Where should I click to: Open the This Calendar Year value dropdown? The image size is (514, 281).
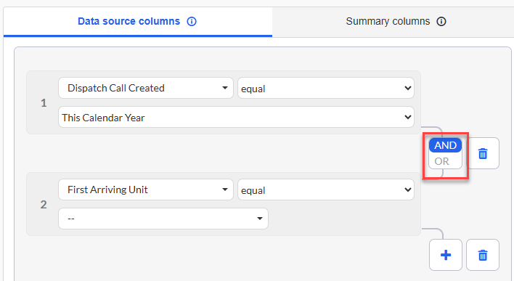(x=237, y=117)
